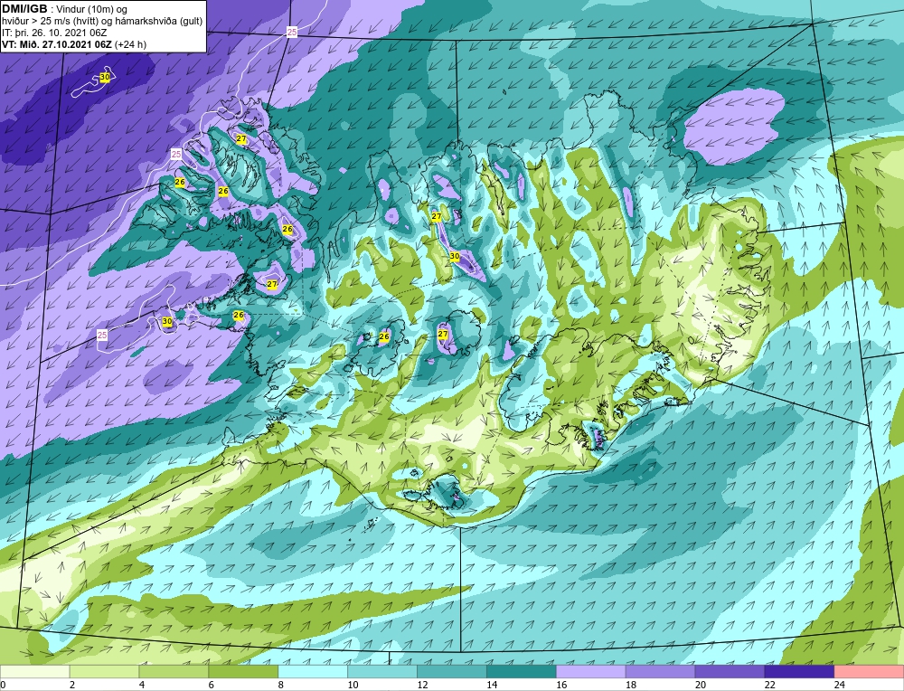The height and width of the screenshot is (691, 904).
Task: Click the legend scale value 20
Action: coord(701,685)
